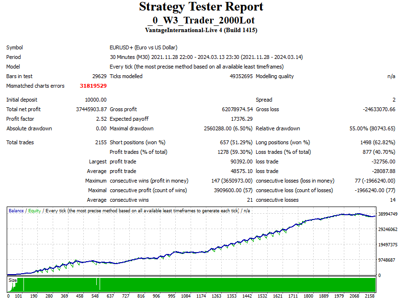Click the Profit factor value 2.52
408x300 pixels.
[101, 119]
